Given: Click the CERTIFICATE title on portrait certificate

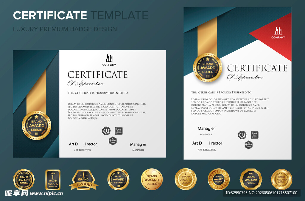Looking at the screenshot, I should [x=257, y=68].
